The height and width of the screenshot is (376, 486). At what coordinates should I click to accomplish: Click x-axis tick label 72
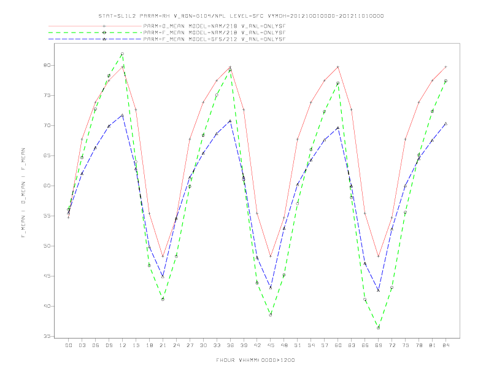391,345
